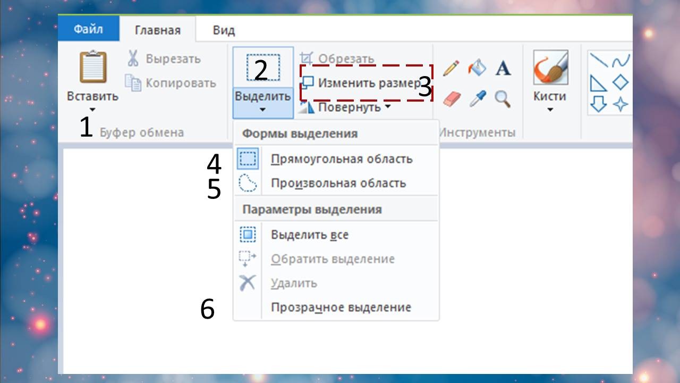Select the Eraser tool
Image resolution: width=680 pixels, height=383 pixels.
click(451, 98)
